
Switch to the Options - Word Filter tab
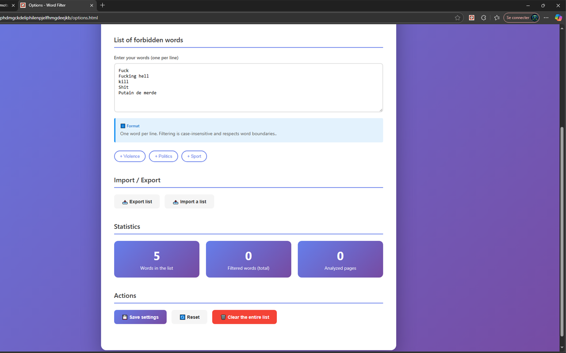tap(53, 5)
